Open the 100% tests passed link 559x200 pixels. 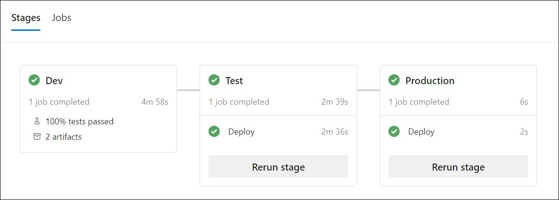coord(79,121)
